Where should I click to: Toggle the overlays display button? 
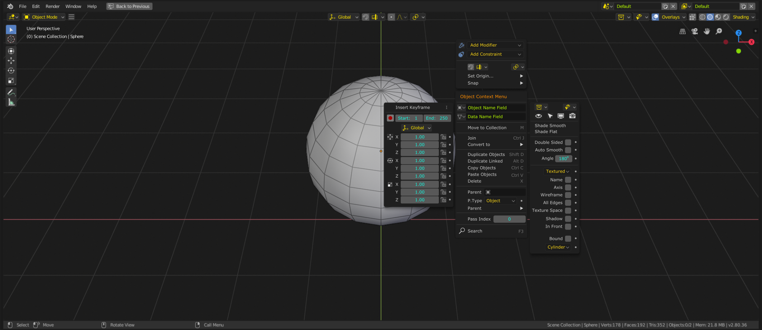coord(655,17)
